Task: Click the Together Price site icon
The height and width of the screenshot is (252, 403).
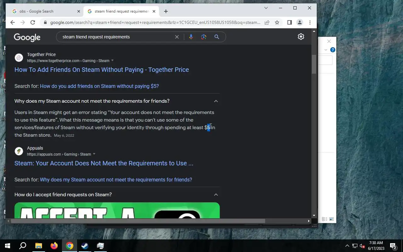Action: coord(19,57)
